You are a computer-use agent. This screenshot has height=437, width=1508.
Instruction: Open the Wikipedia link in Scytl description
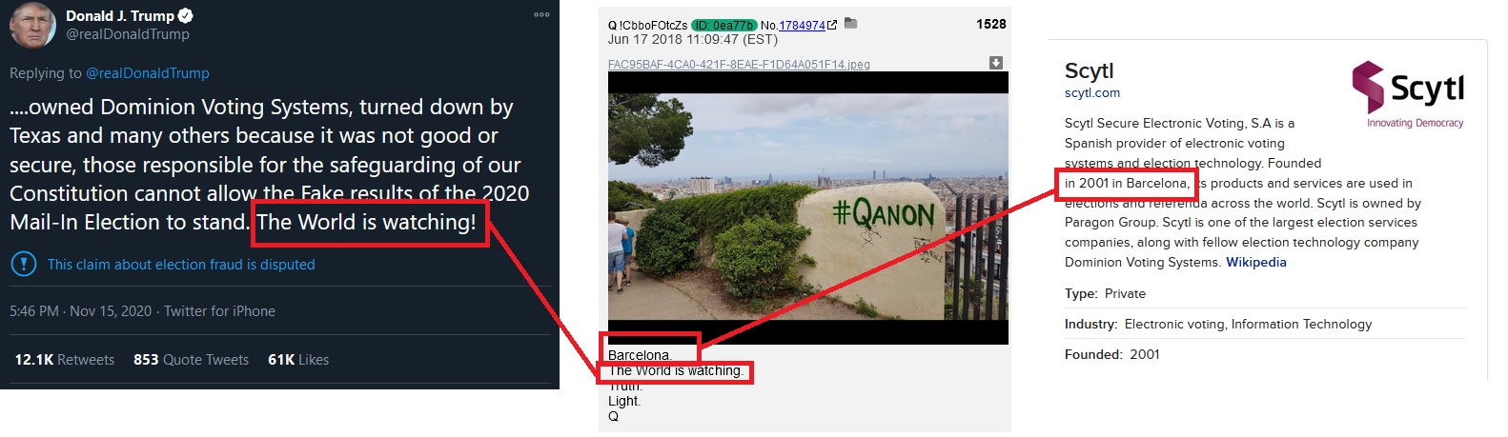(1256, 263)
